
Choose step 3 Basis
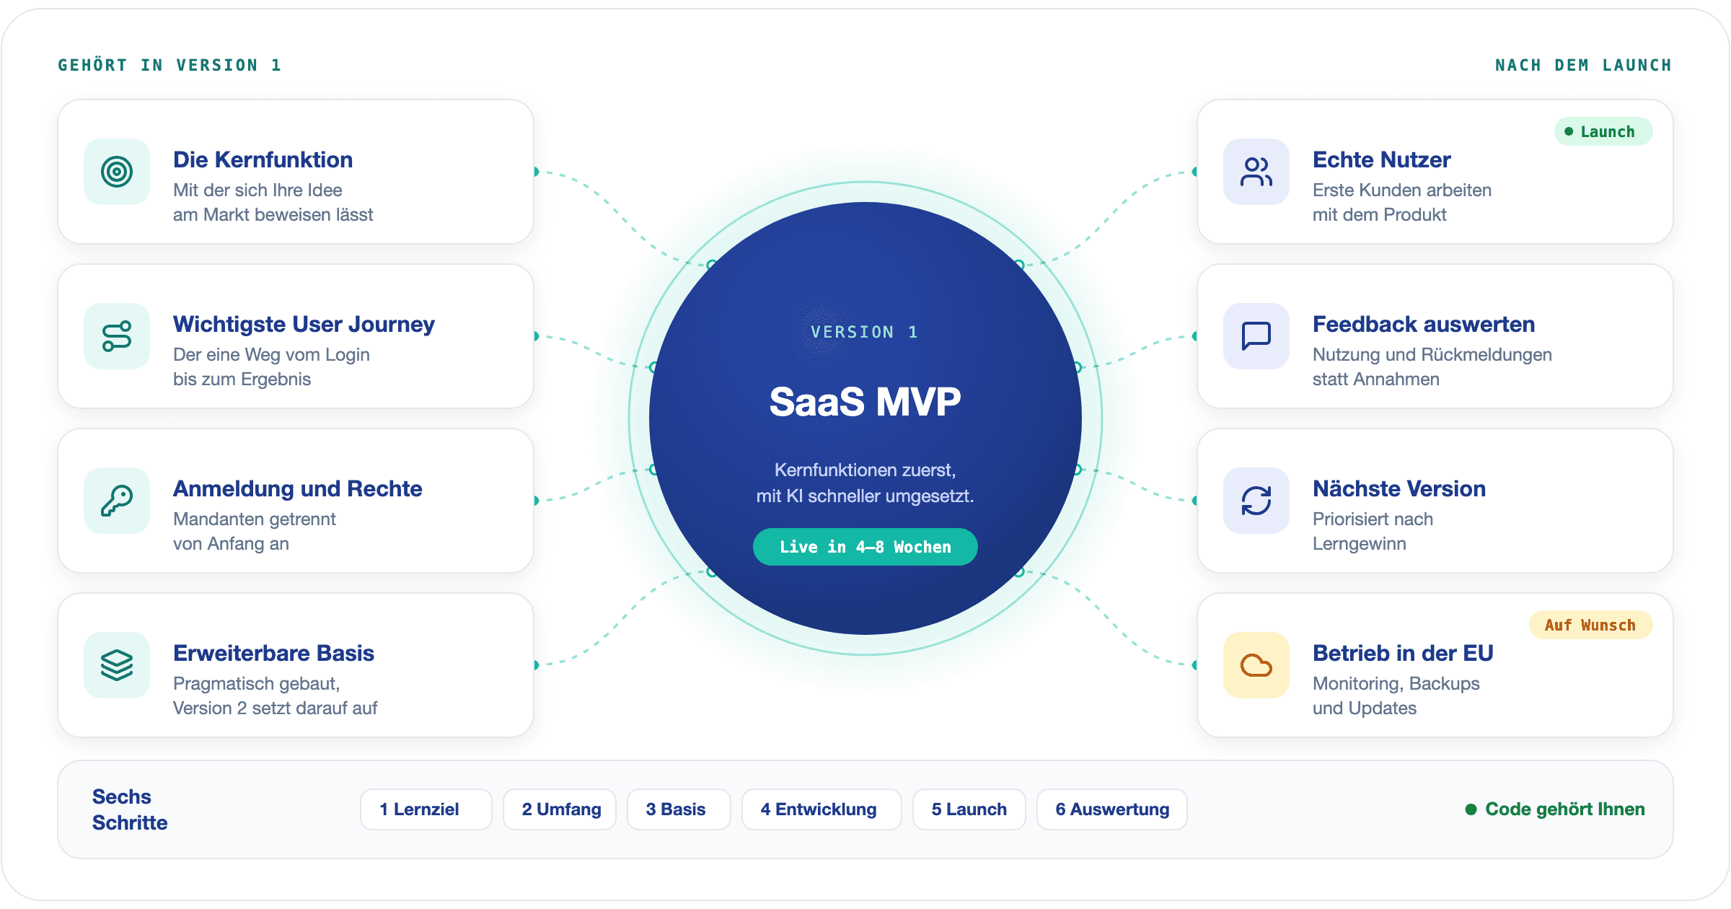pyautogui.click(x=679, y=809)
